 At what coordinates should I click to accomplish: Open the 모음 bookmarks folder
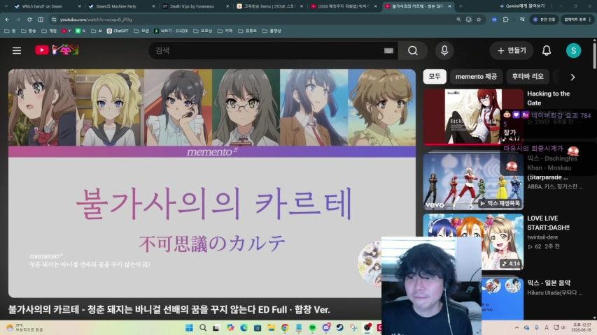(x=141, y=31)
